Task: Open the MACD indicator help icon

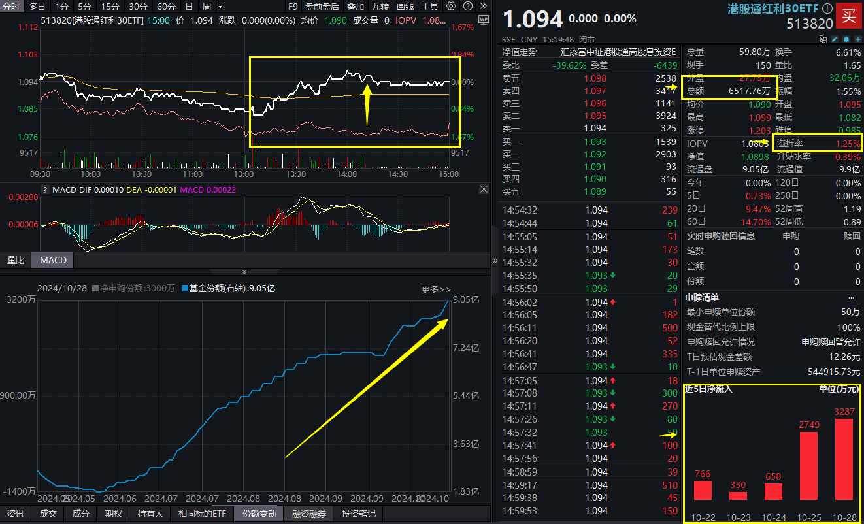Action: pos(45,190)
